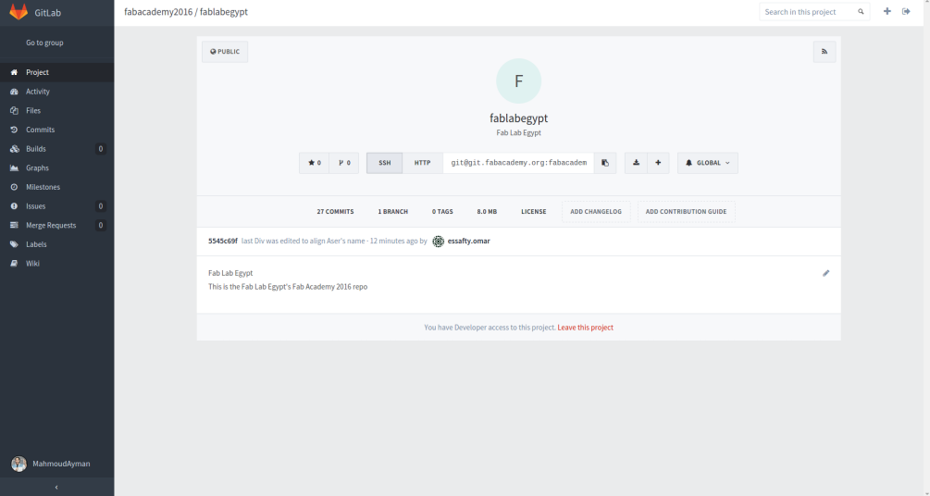Image resolution: width=930 pixels, height=496 pixels.
Task: Open the 1 BRANCH link
Action: coord(392,211)
